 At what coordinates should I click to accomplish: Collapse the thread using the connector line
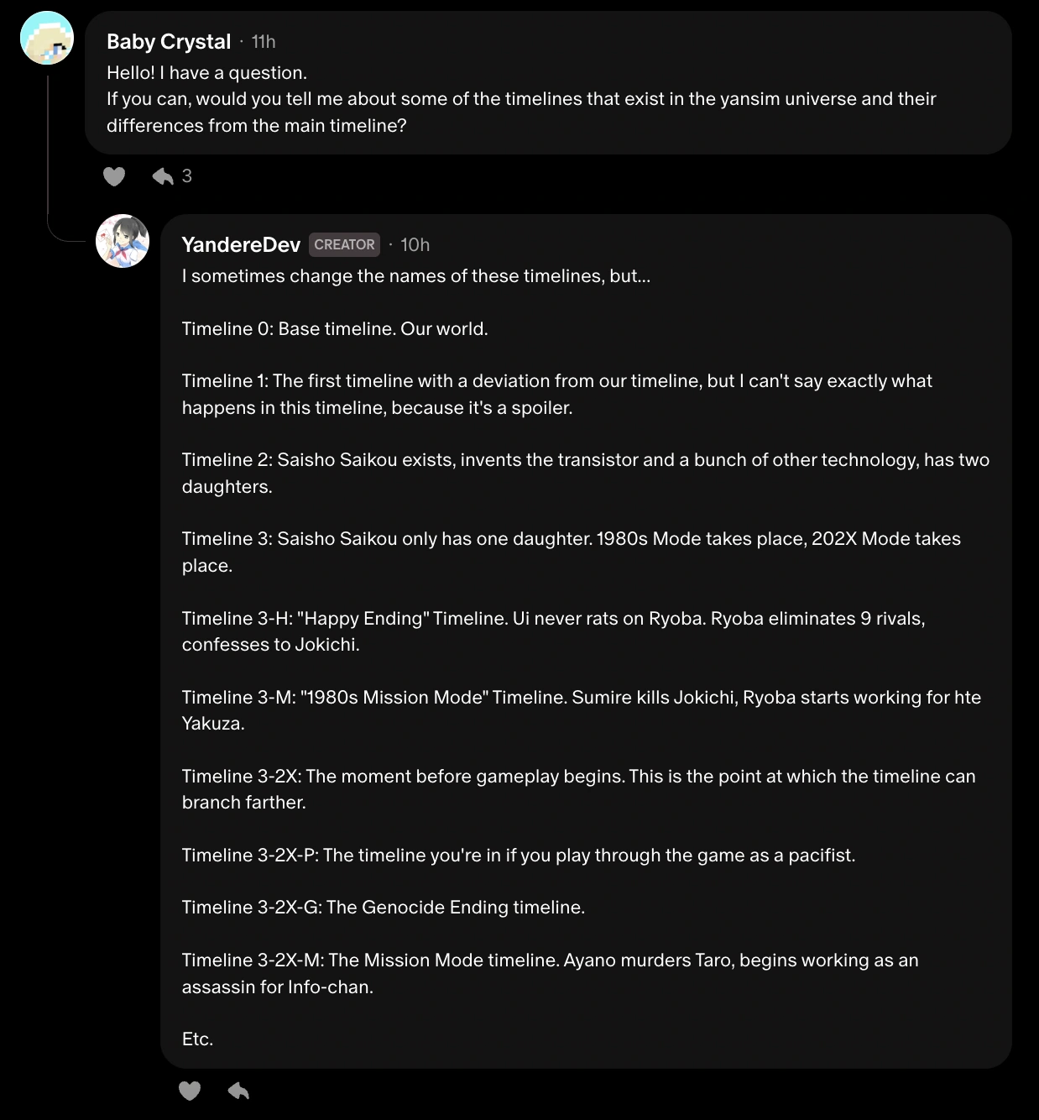(48, 151)
